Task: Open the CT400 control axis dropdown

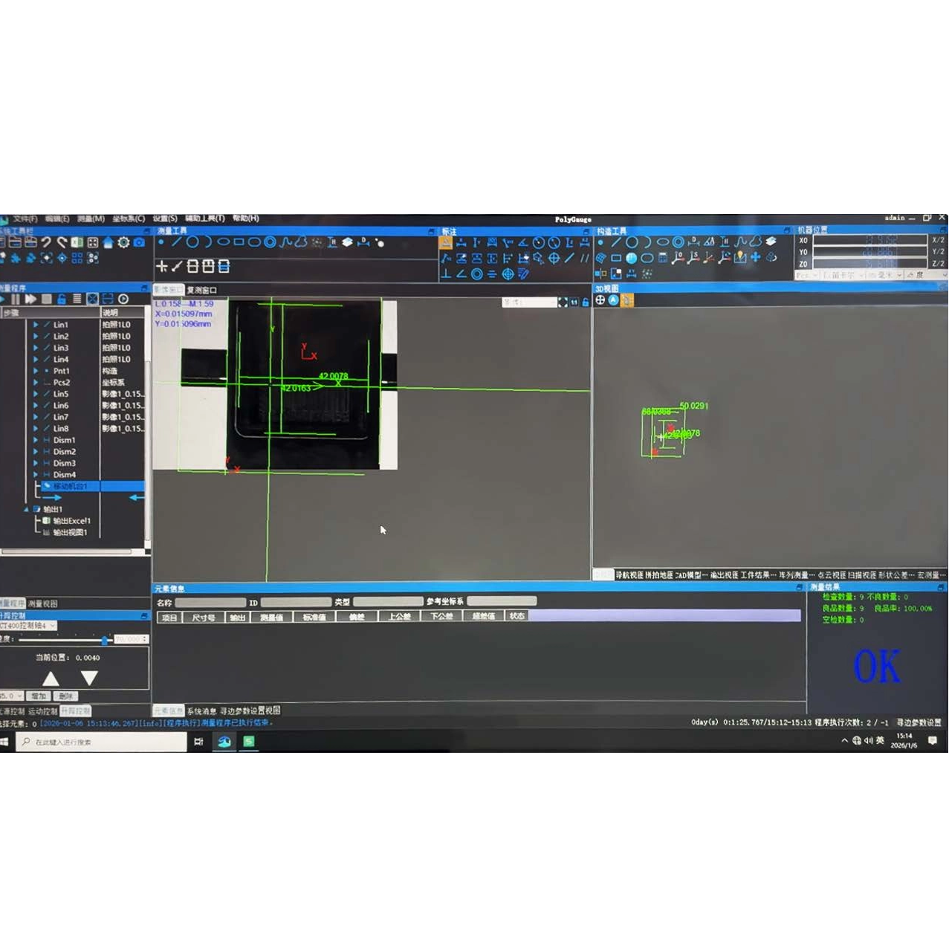Action: tap(52, 626)
